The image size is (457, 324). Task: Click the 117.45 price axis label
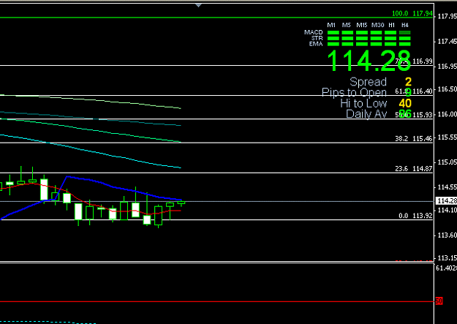[x=447, y=42]
